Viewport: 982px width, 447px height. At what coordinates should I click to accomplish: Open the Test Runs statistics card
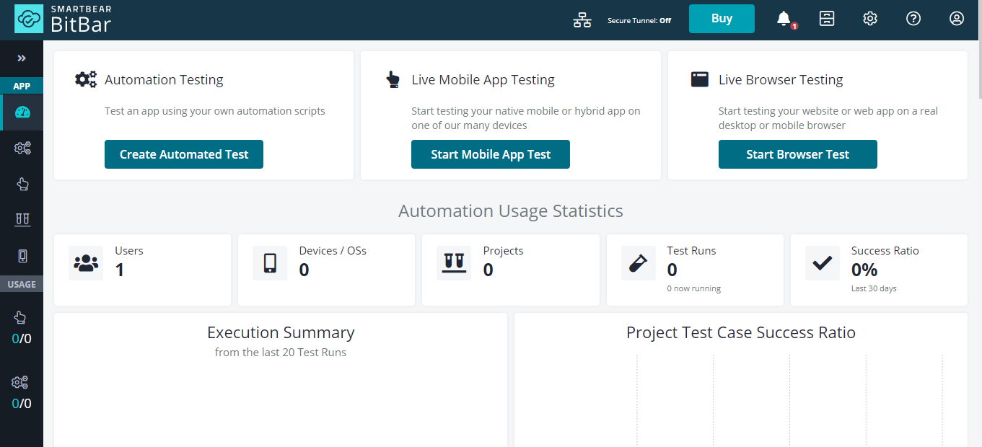pos(695,270)
